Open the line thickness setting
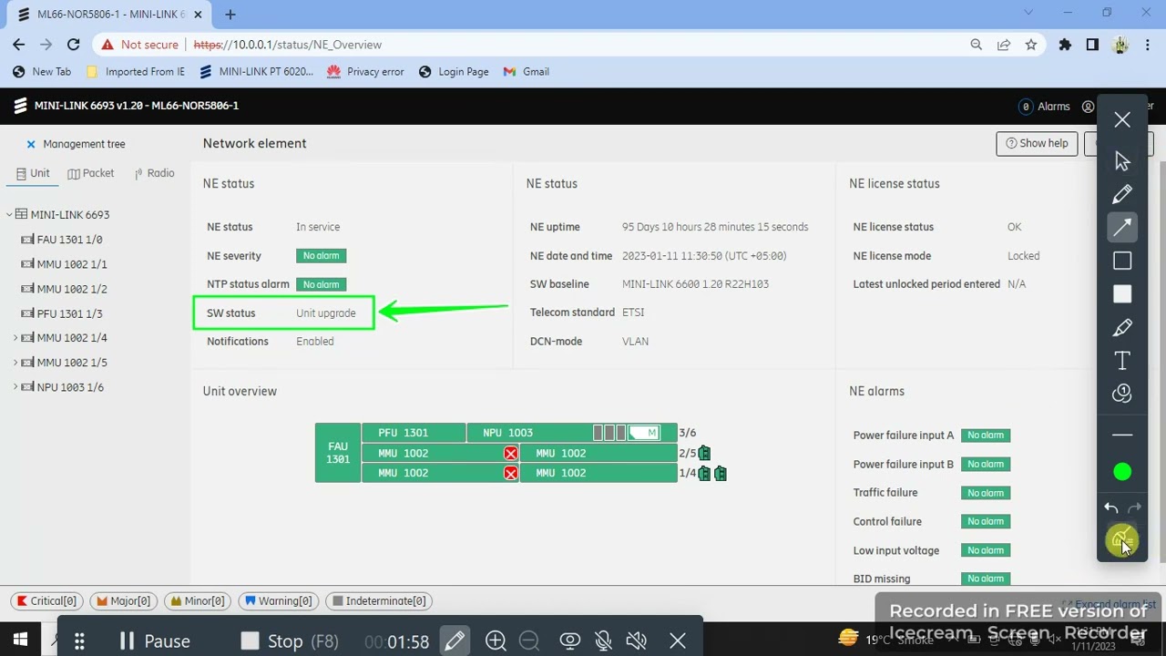1166x656 pixels. pyautogui.click(x=1122, y=435)
